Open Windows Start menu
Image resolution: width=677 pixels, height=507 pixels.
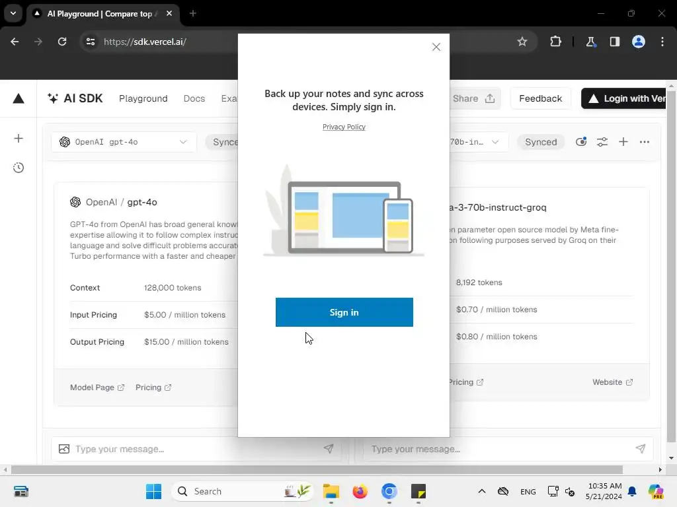[x=153, y=491]
